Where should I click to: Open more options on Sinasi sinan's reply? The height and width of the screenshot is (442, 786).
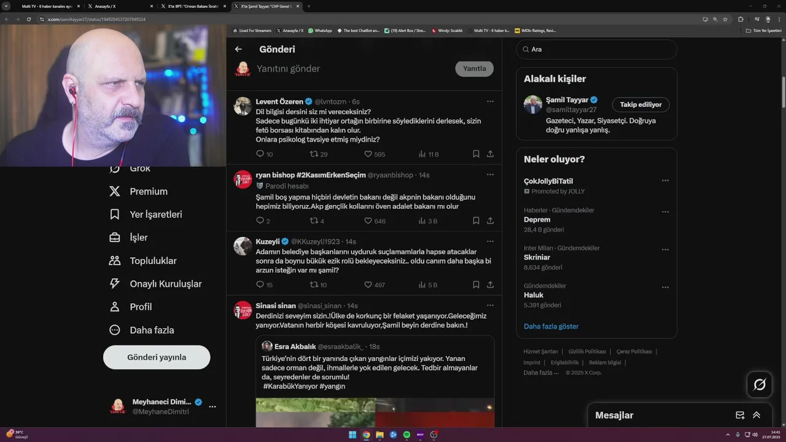pos(490,305)
